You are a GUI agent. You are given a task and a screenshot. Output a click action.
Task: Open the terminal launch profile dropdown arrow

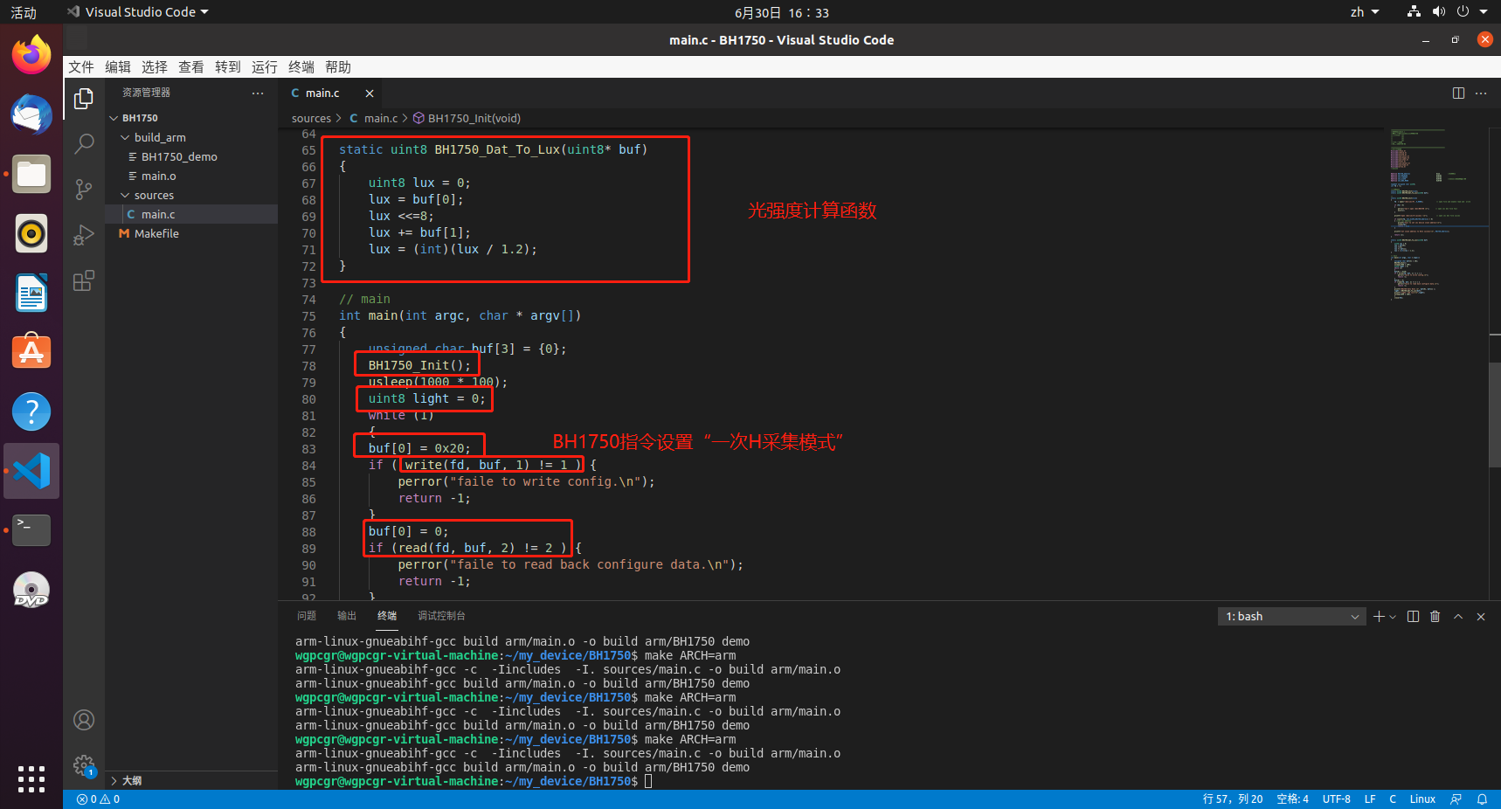click(x=1393, y=617)
